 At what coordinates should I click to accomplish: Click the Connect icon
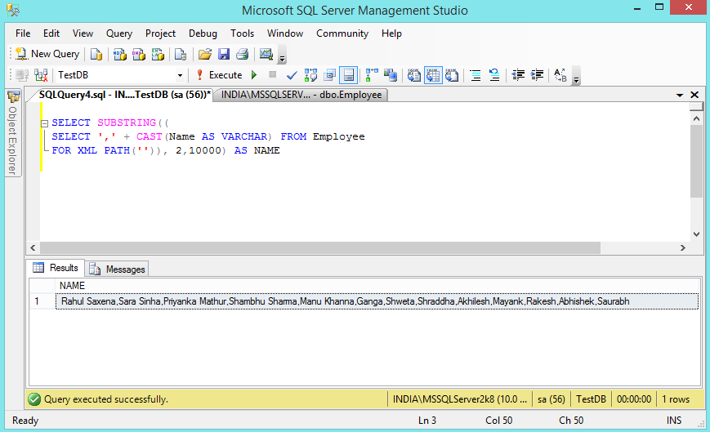coord(22,75)
